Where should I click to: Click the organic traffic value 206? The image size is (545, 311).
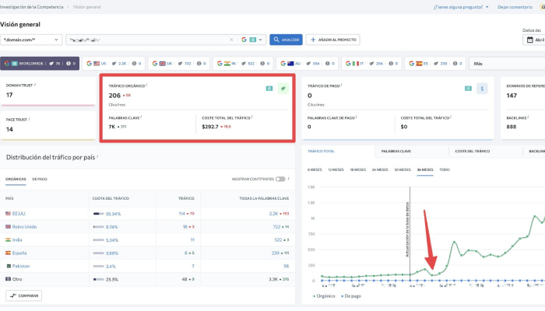click(114, 96)
